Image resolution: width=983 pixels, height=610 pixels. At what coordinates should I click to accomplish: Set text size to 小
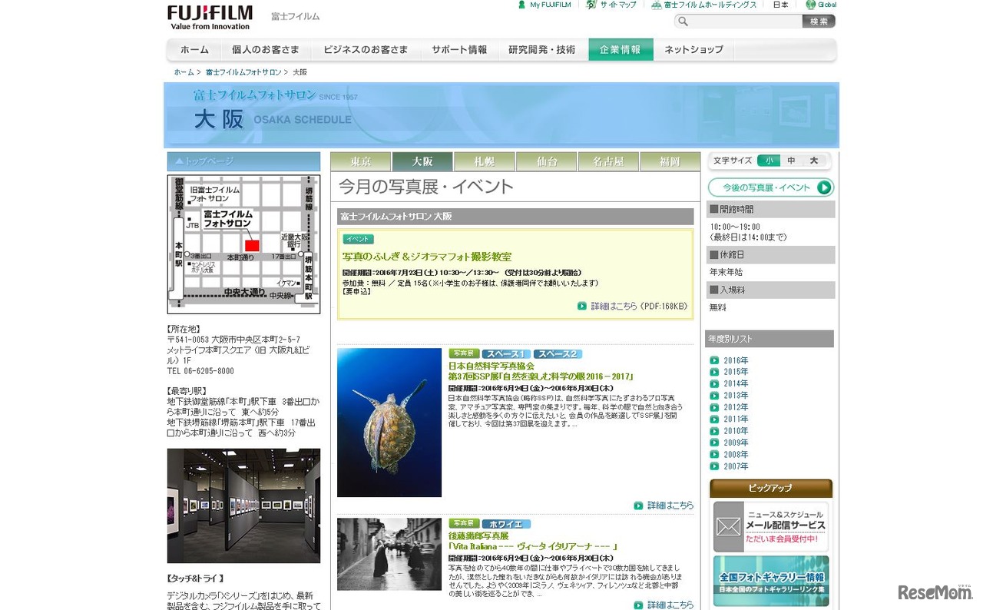point(769,161)
